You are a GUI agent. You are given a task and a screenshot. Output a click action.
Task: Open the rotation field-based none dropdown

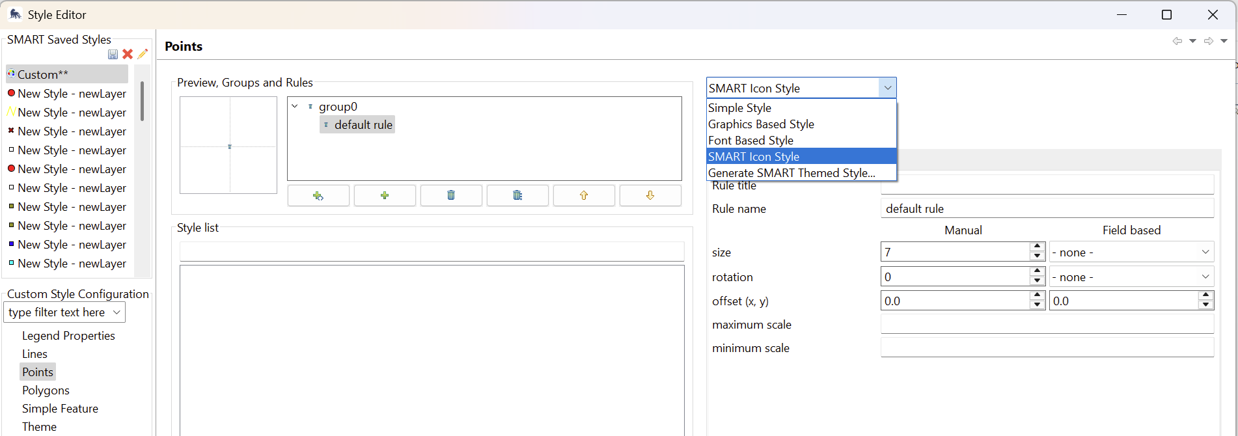pyautogui.click(x=1131, y=277)
